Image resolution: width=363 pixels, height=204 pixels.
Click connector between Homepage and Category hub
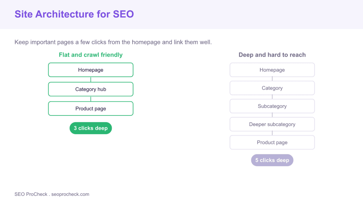(91, 80)
